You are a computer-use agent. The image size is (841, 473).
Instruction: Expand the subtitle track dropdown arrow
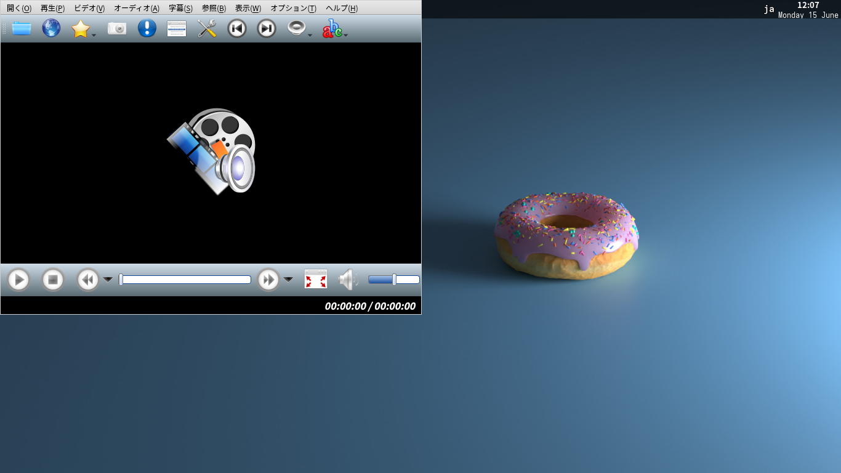pos(346,35)
